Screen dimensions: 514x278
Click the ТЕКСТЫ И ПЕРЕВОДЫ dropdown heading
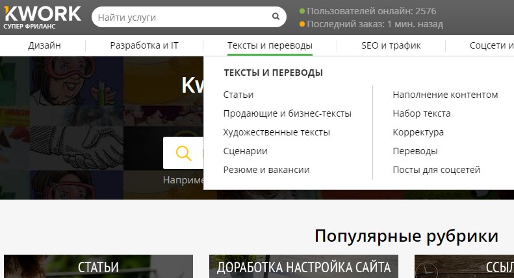click(273, 73)
